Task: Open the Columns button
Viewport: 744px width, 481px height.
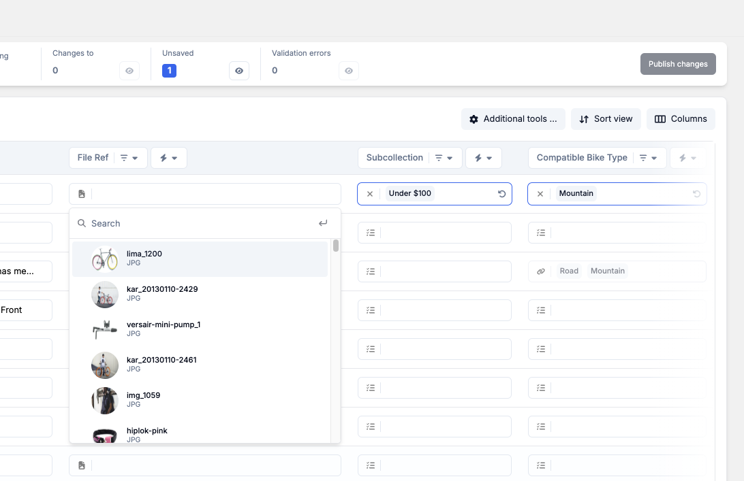Action: [x=681, y=119]
